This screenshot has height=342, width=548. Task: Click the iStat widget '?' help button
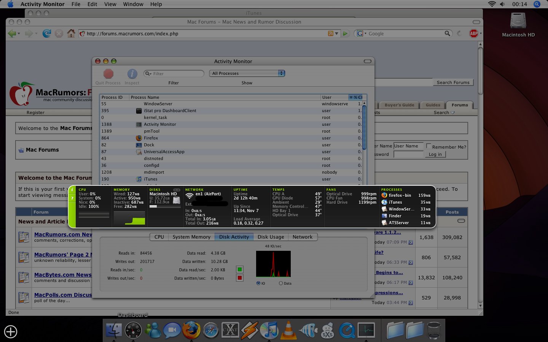point(72,198)
